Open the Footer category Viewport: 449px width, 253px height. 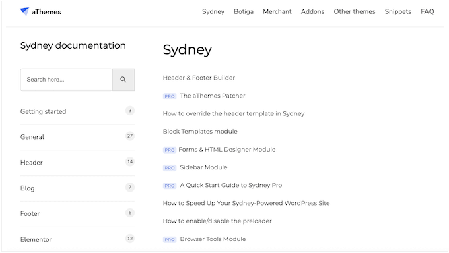(x=30, y=214)
